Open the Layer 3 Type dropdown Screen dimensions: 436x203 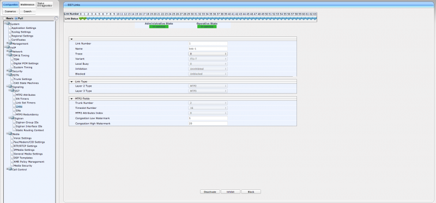click(x=208, y=91)
